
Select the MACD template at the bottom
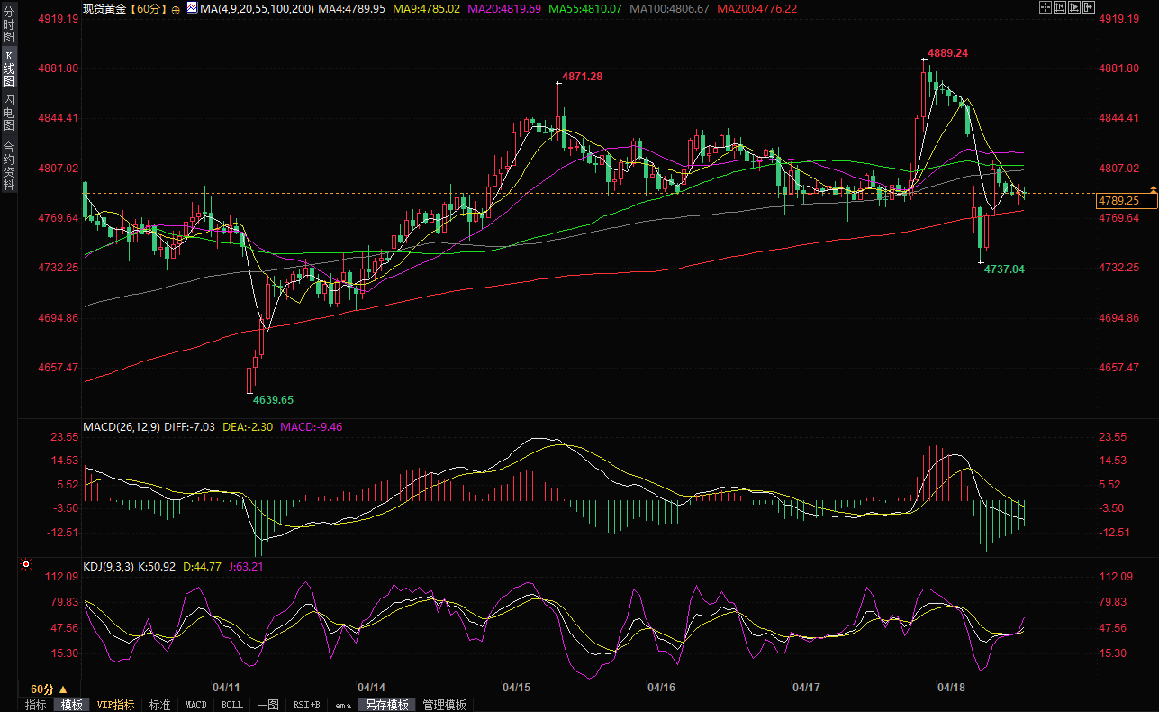(195, 705)
